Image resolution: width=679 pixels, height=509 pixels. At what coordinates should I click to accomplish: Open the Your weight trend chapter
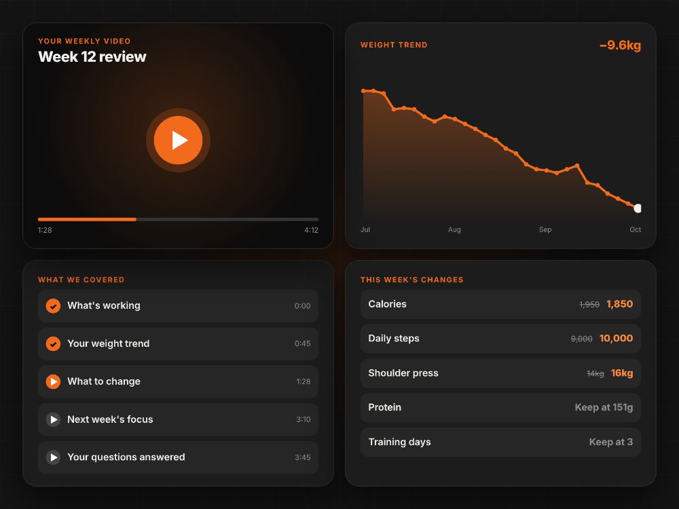click(x=178, y=343)
